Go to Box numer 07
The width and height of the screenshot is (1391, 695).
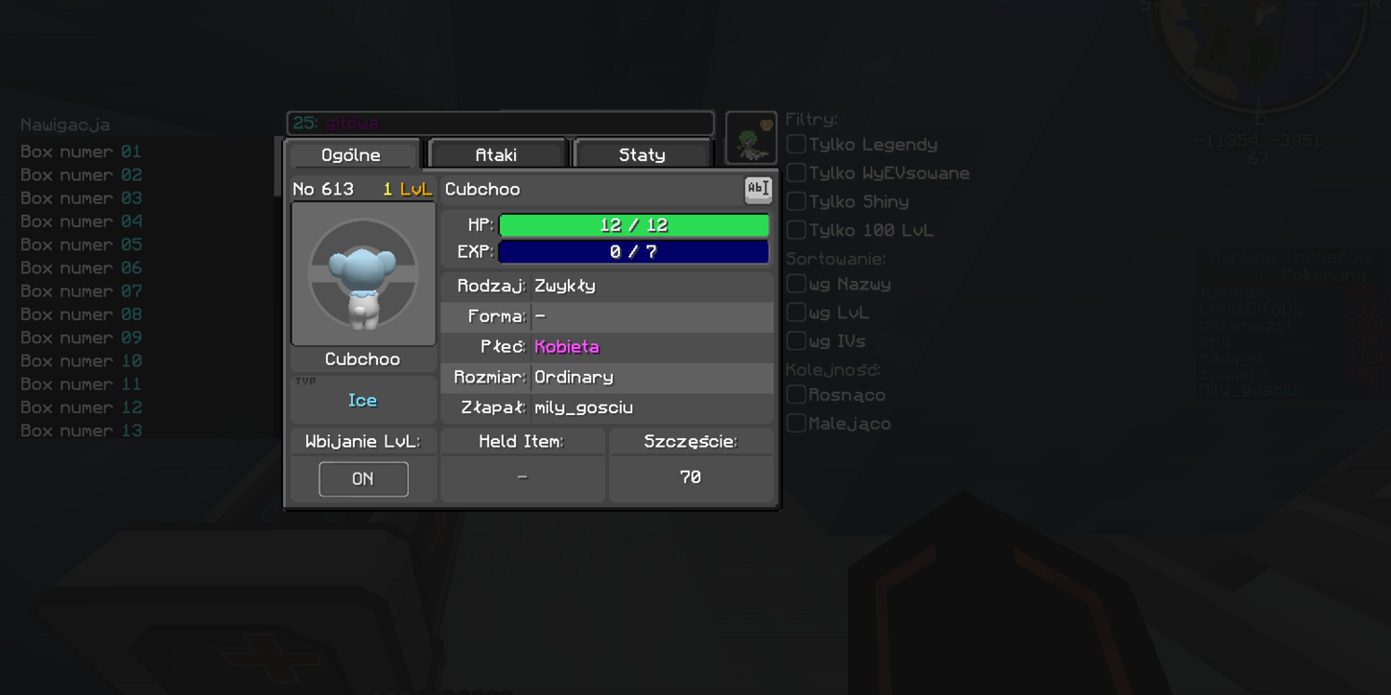(x=82, y=291)
